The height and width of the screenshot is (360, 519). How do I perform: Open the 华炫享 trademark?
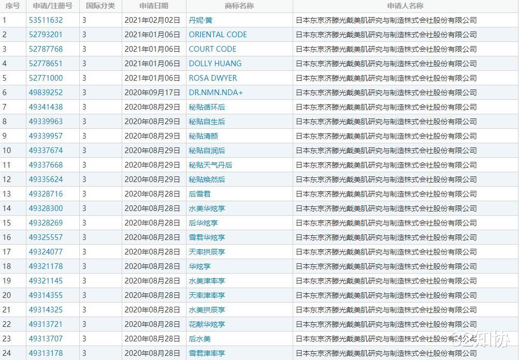point(199,266)
